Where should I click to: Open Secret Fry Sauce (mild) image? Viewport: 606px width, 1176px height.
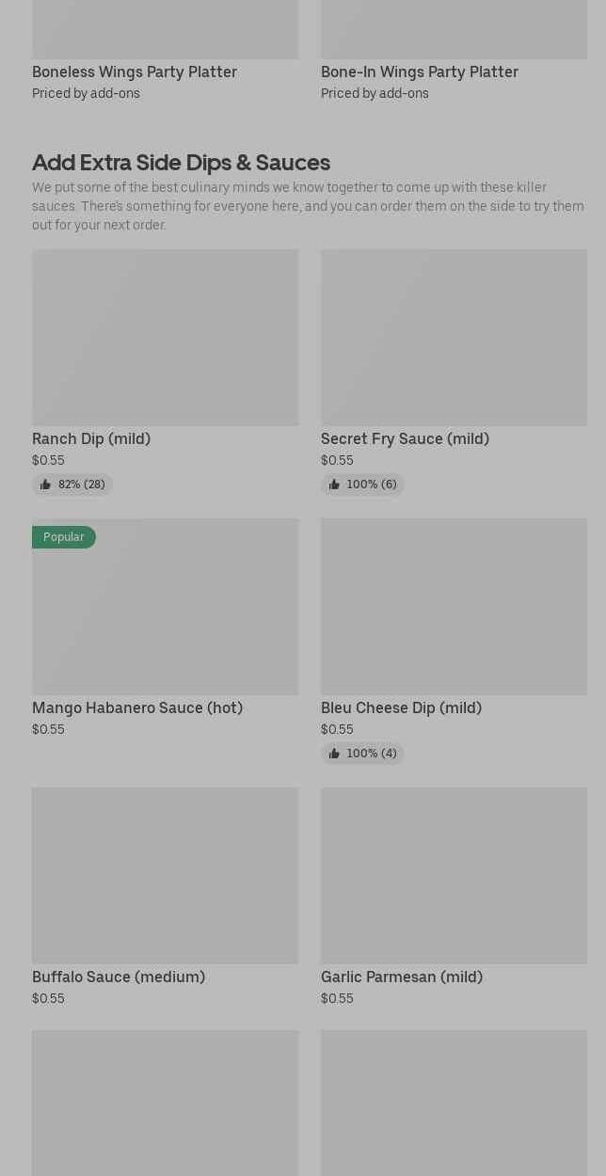(454, 337)
